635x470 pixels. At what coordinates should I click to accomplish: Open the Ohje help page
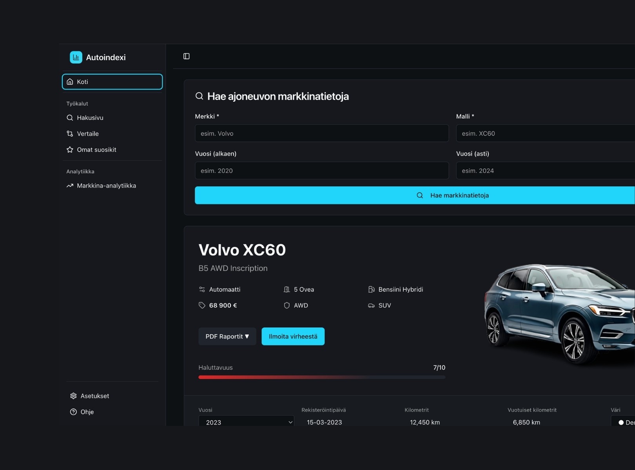pyautogui.click(x=112, y=412)
